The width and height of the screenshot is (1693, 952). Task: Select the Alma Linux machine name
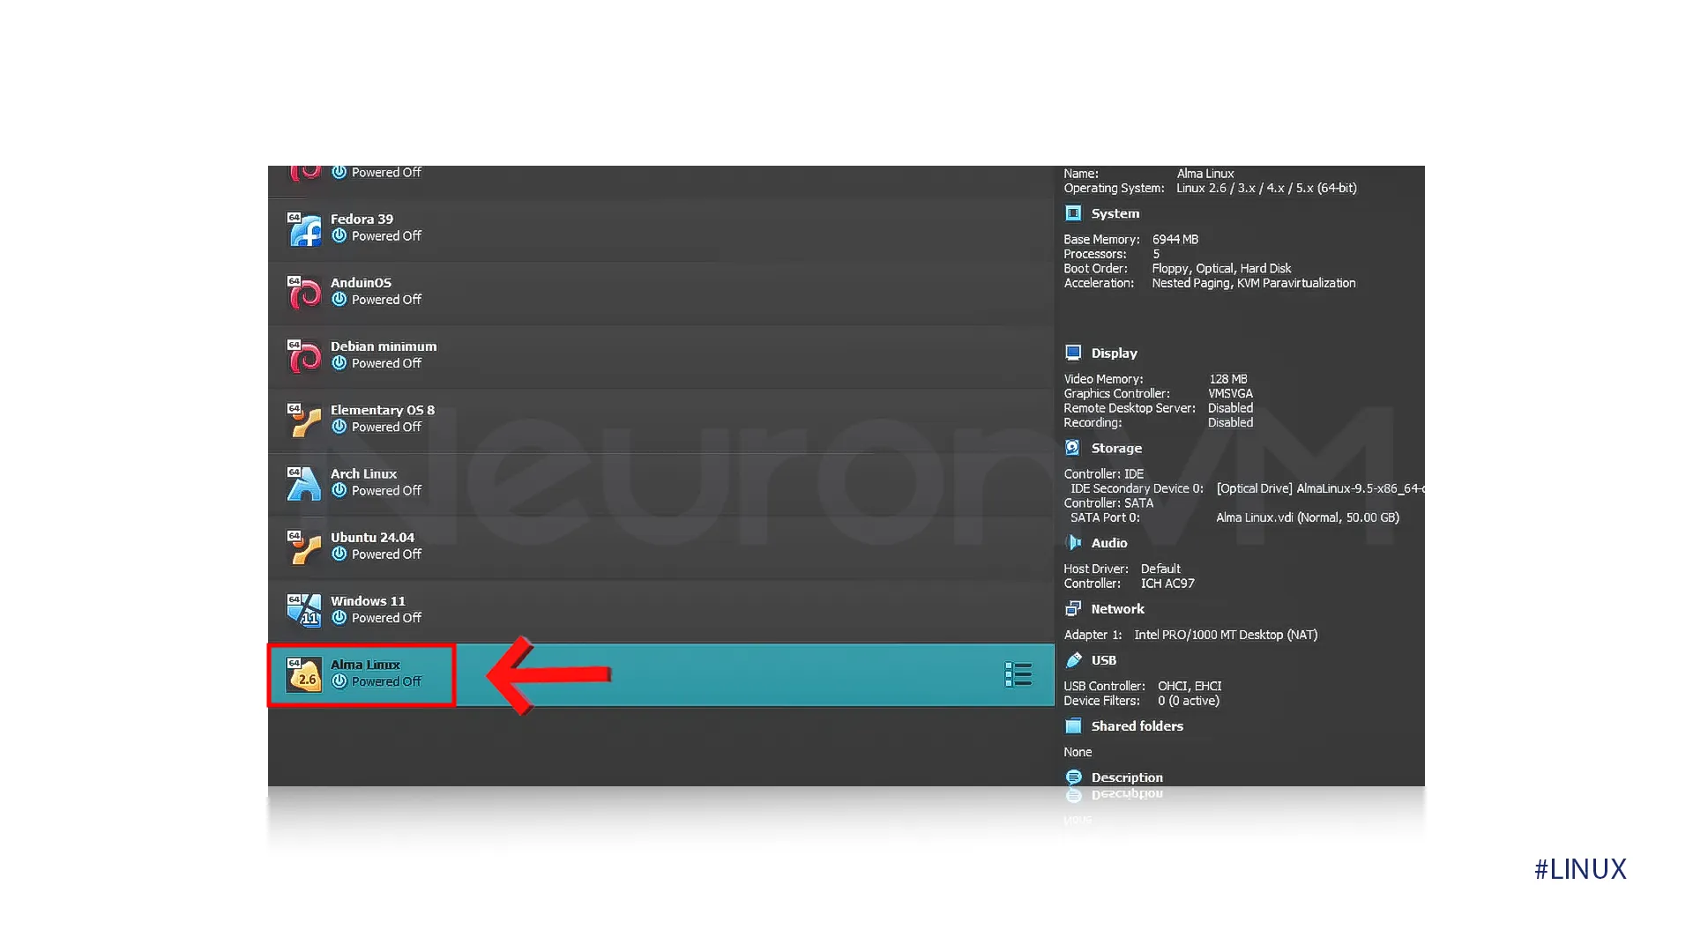(365, 665)
